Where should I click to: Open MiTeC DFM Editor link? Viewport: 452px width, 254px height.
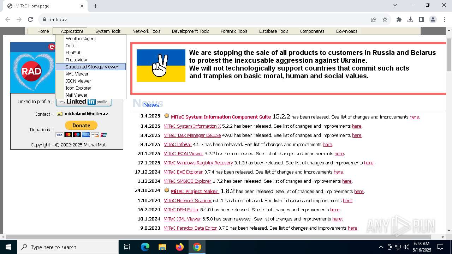[181, 210]
